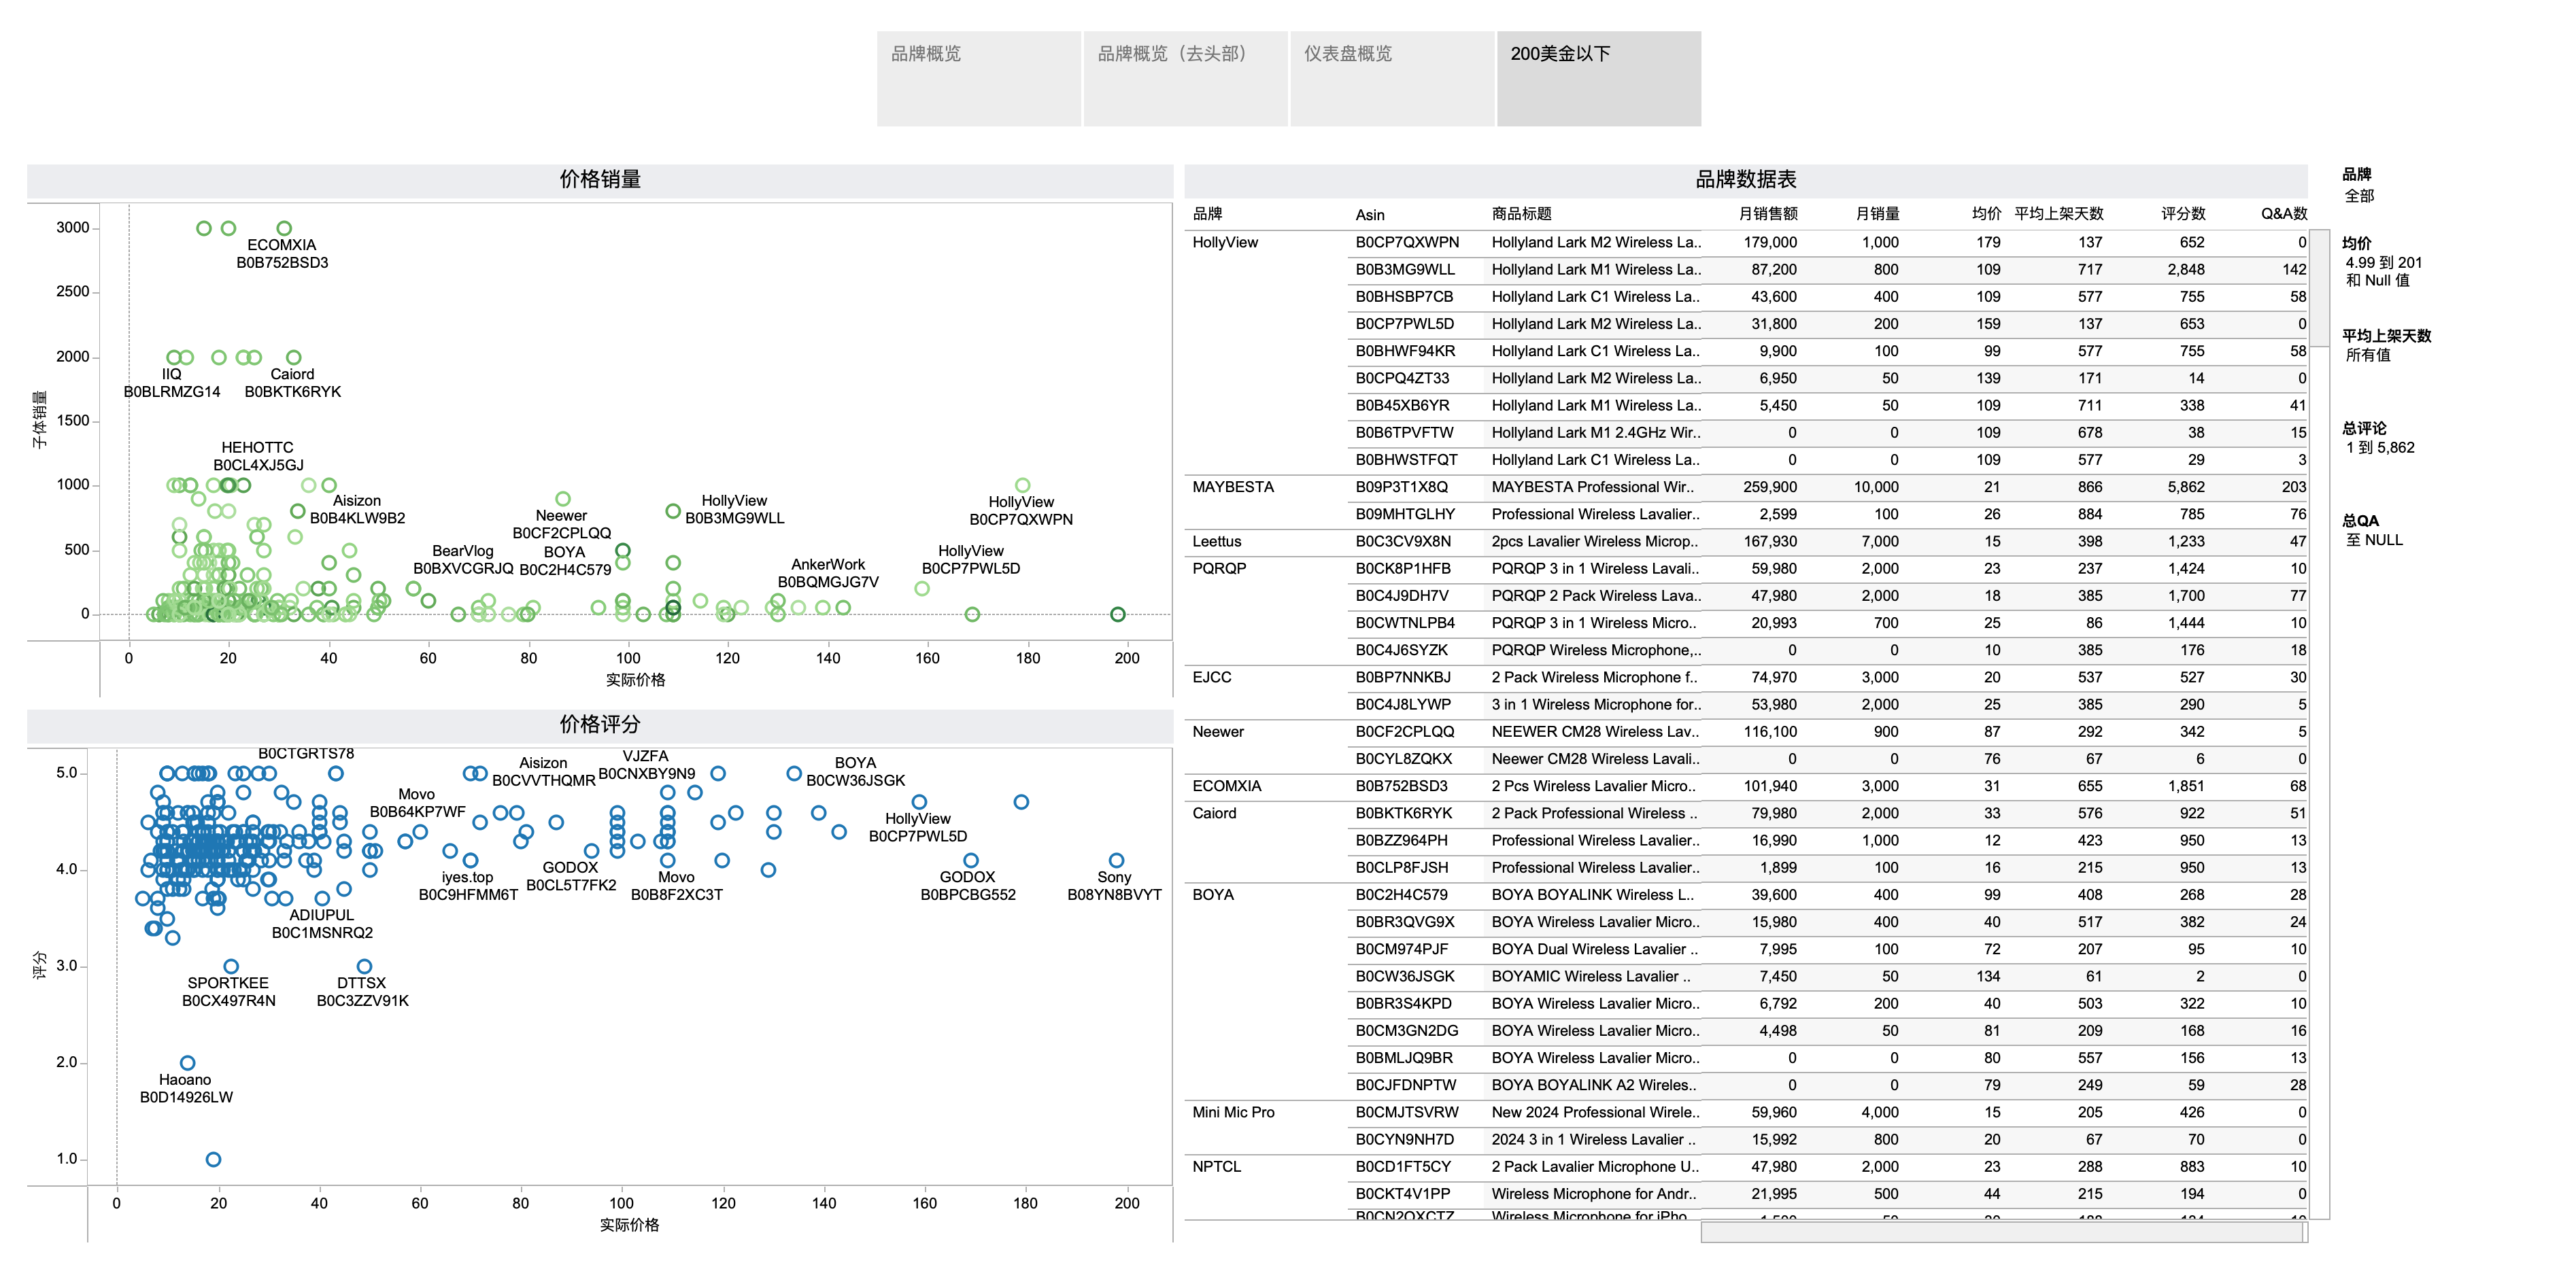2576x1271 pixels.
Task: Click the VJZFA B0CNXBY9N9 rating label
Action: [x=646, y=765]
